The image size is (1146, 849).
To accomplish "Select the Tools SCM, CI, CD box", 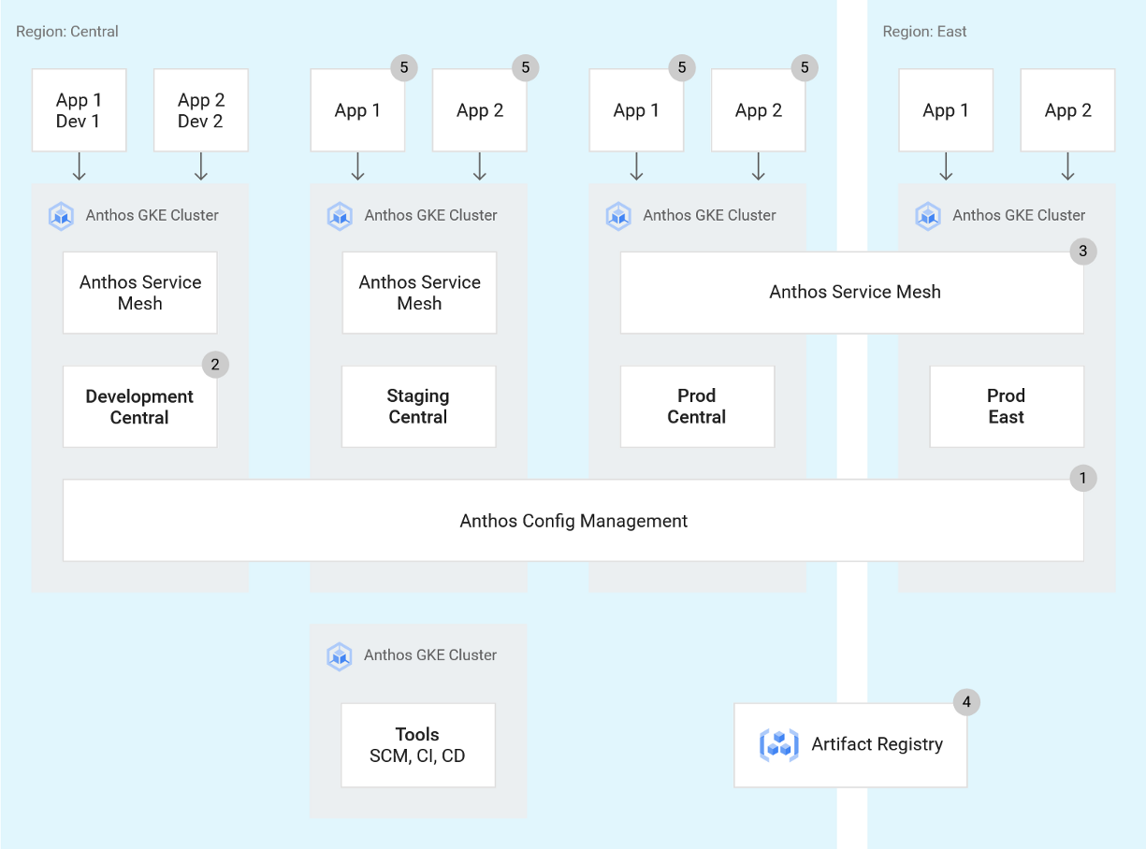I will [418, 745].
